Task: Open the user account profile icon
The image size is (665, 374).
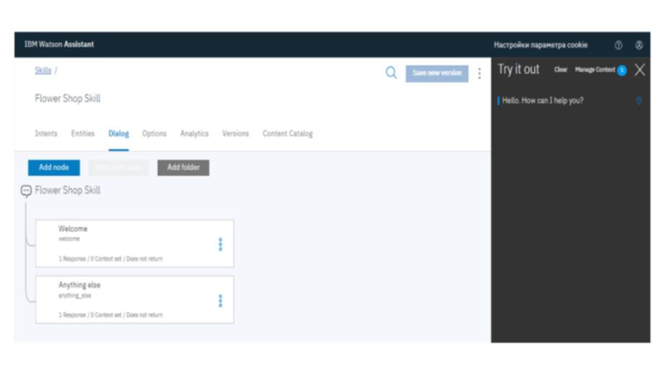Action: (x=639, y=45)
